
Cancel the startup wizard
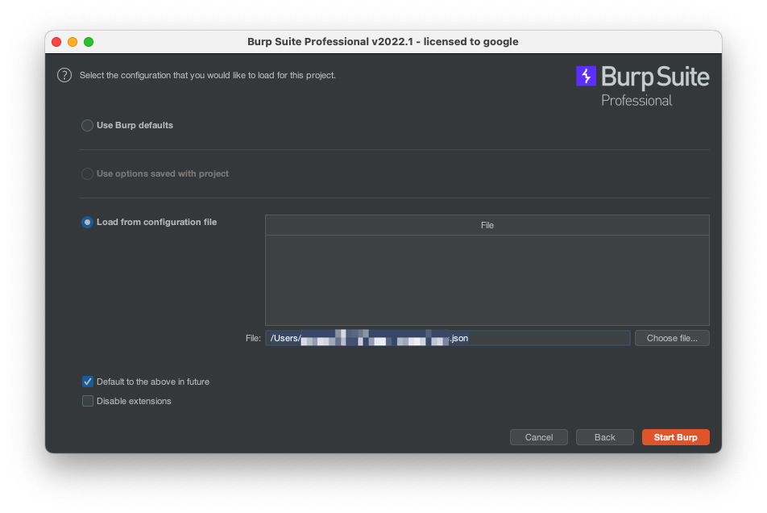(x=539, y=437)
